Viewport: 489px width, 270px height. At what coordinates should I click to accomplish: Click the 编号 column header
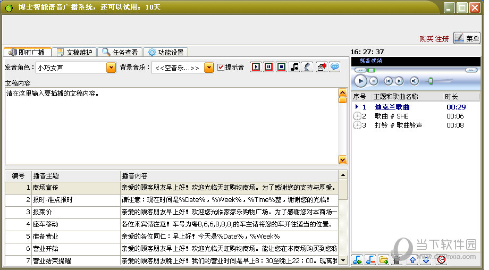coord(19,176)
